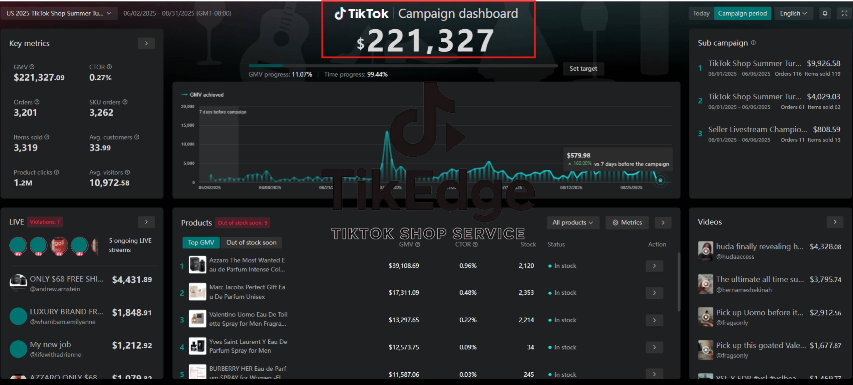Click the CTOR info icon in Key metrics

[x=109, y=67]
